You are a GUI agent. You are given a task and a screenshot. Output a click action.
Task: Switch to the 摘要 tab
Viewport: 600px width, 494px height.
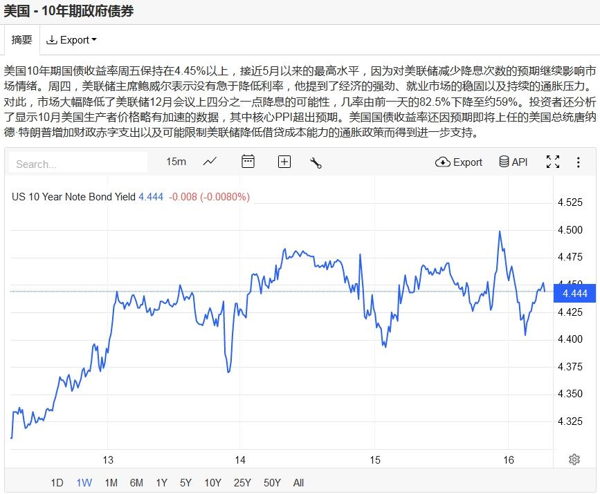pyautogui.click(x=21, y=40)
